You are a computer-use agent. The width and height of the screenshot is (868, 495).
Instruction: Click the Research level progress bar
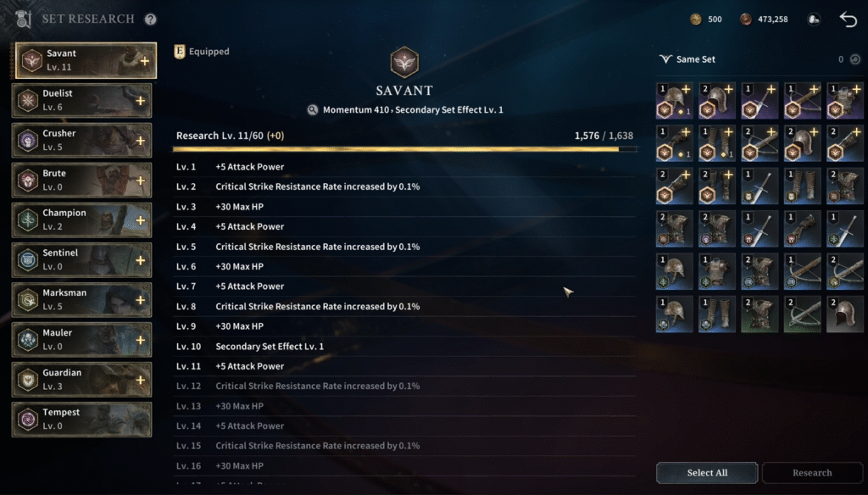(x=404, y=149)
